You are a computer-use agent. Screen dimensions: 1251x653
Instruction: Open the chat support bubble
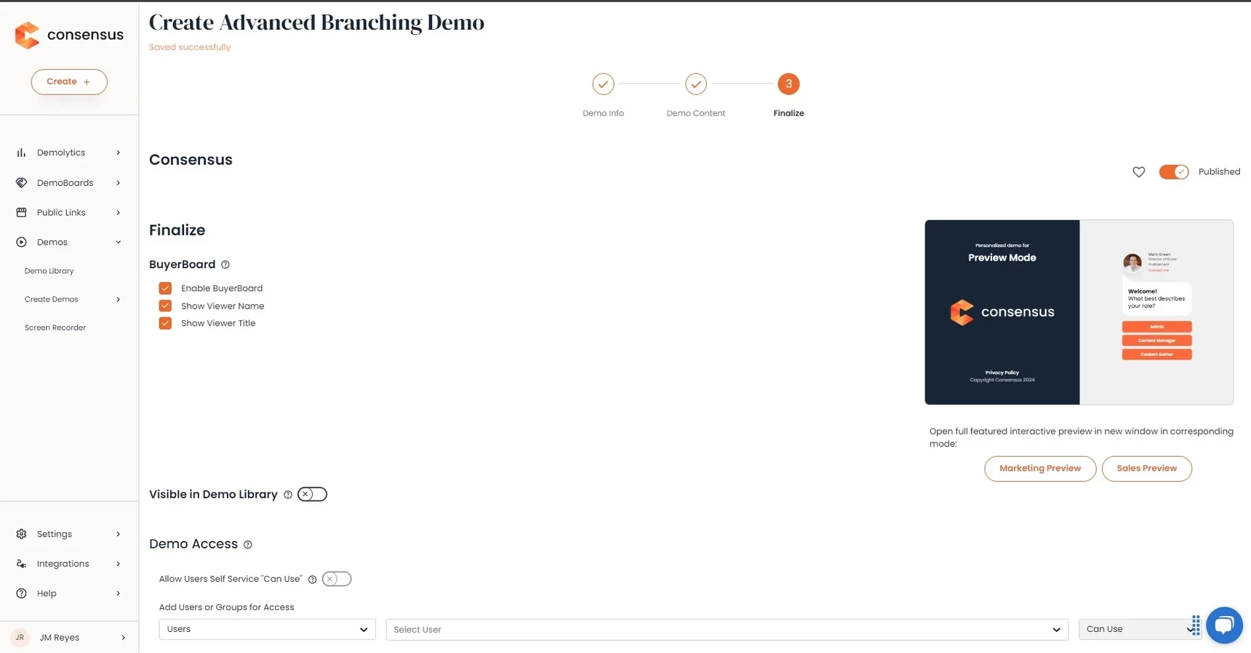click(x=1224, y=625)
